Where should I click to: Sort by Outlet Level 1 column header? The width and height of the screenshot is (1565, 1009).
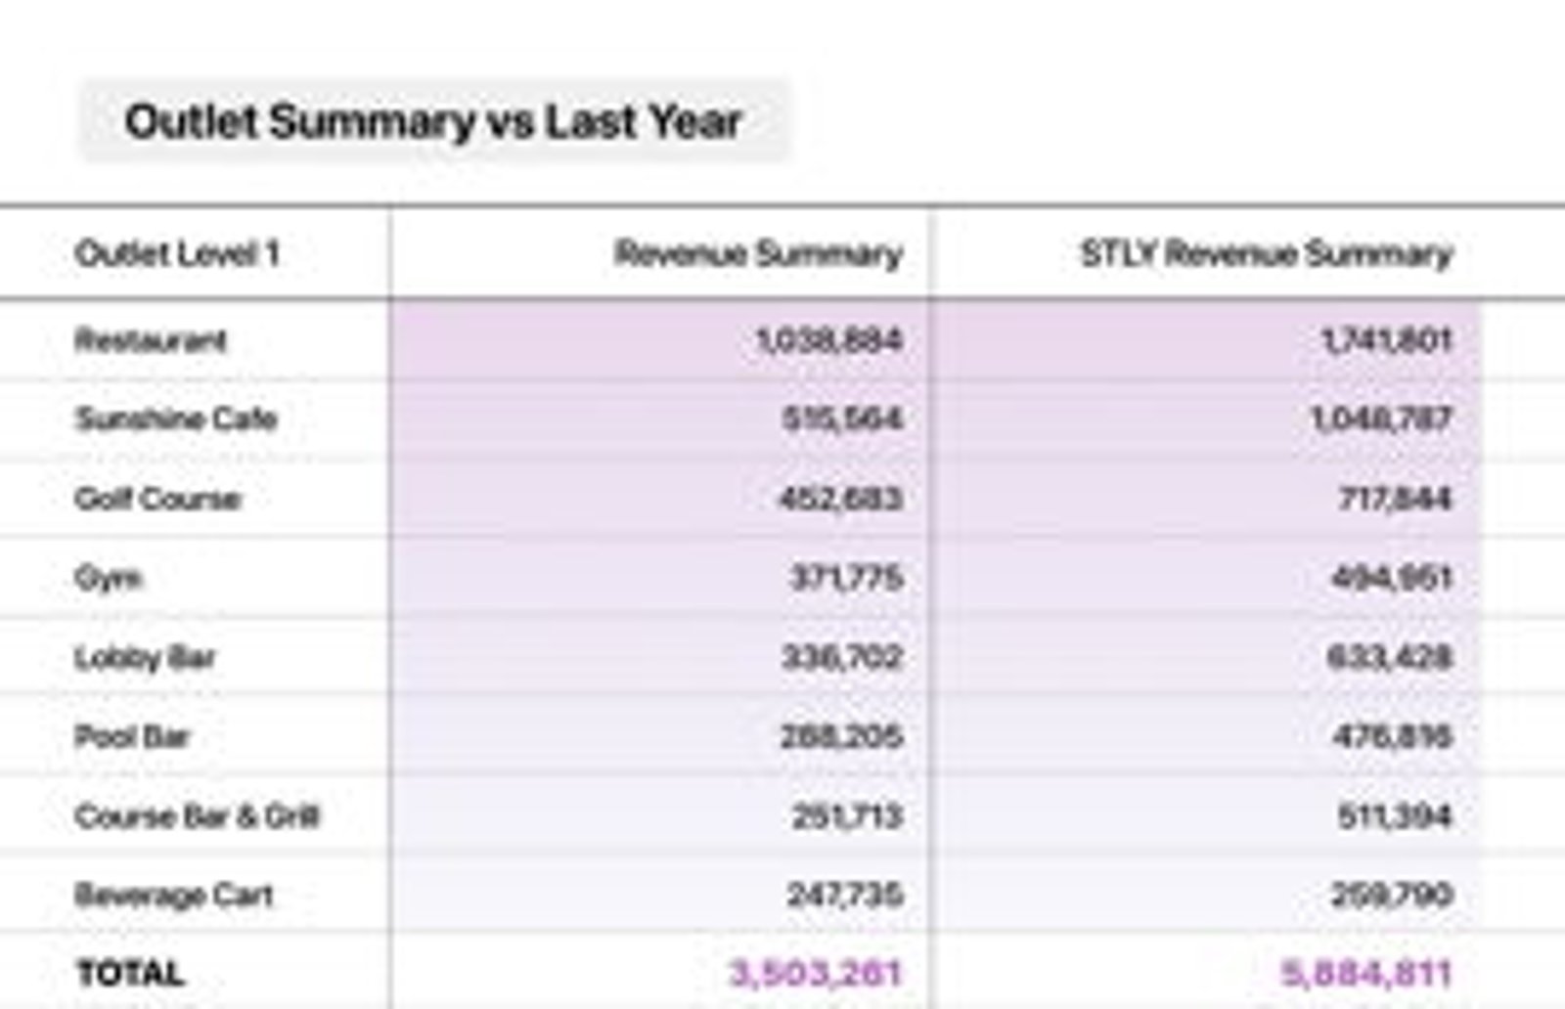pyautogui.click(x=177, y=254)
